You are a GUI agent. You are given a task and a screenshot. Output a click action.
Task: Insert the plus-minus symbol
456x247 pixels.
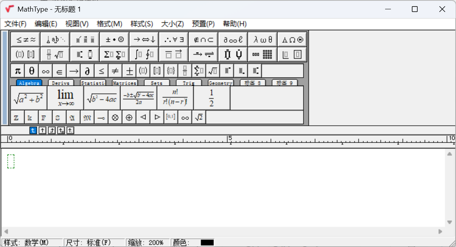(x=129, y=71)
